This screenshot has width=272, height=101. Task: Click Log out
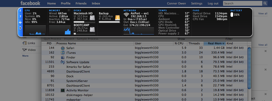coord(213,3)
